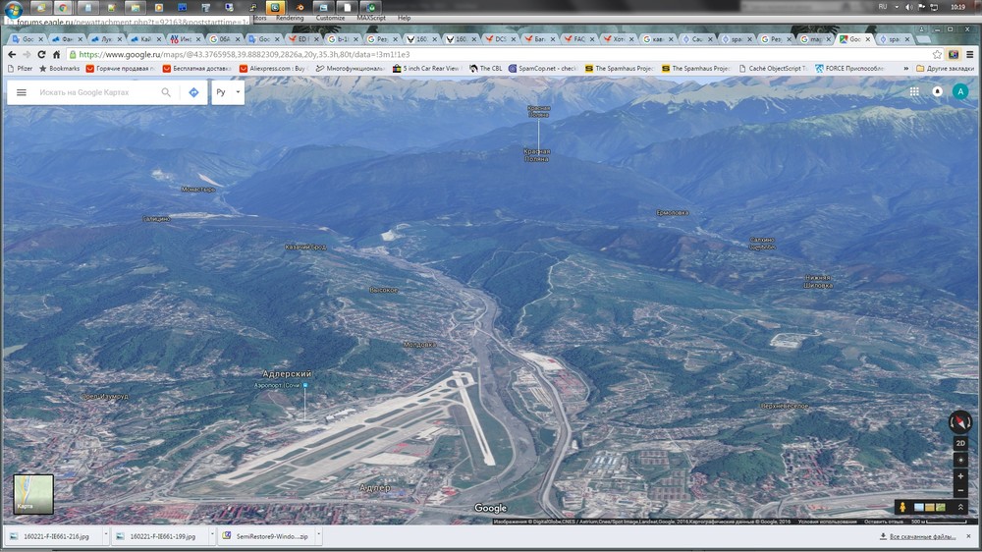Open the Google Maps hamburger menu
Image resolution: width=982 pixels, height=552 pixels.
[22, 92]
